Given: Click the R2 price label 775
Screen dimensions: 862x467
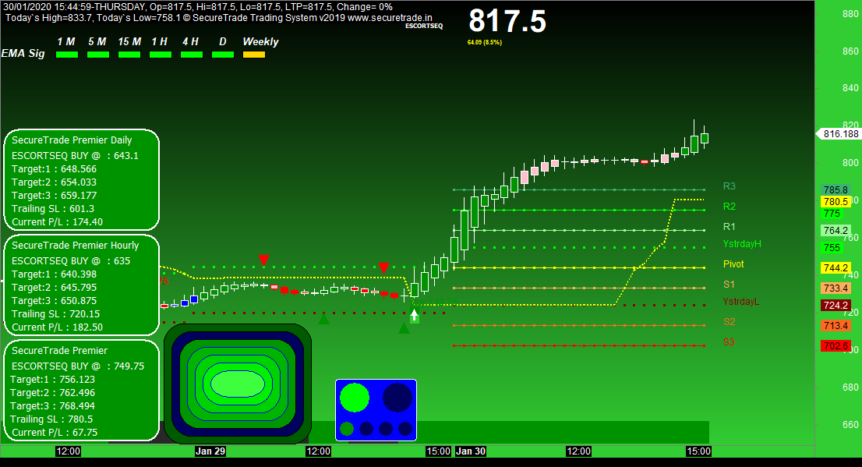Looking at the screenshot, I should (832, 214).
